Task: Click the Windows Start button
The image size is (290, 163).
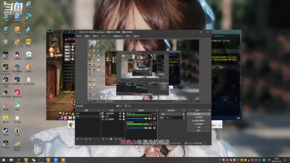Action: (x=4, y=160)
